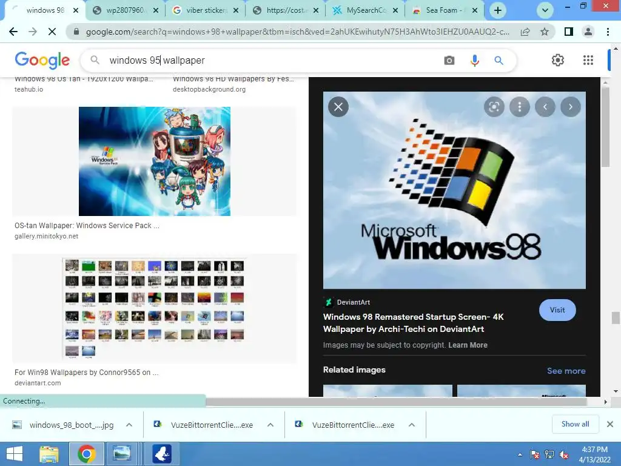This screenshot has height=466, width=621.
Task: Click the blue search magnifier button
Action: pyautogui.click(x=498, y=60)
